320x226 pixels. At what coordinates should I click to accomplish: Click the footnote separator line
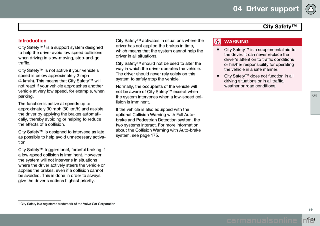(40, 201)
